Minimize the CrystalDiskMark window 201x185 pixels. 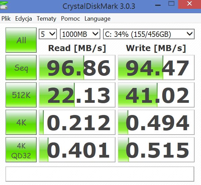point(158,5)
